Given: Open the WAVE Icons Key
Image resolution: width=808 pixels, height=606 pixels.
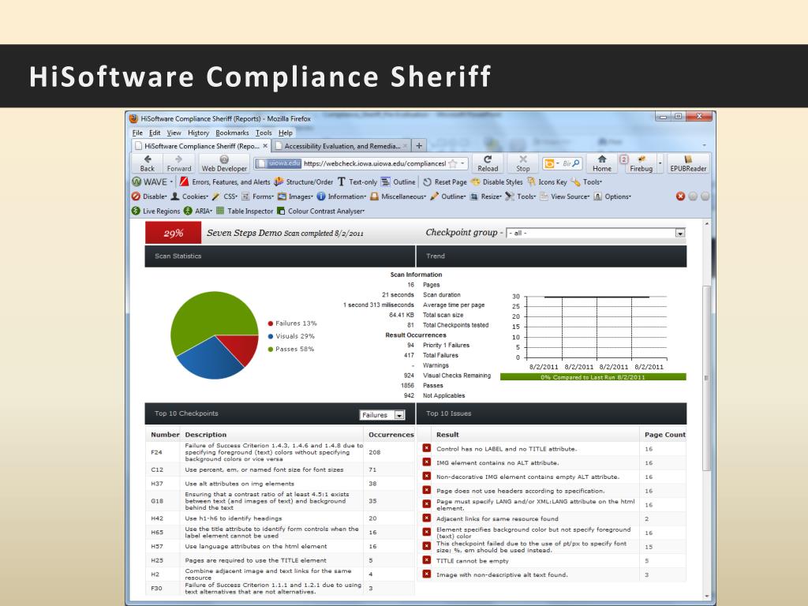Looking at the screenshot, I should pyautogui.click(x=547, y=182).
